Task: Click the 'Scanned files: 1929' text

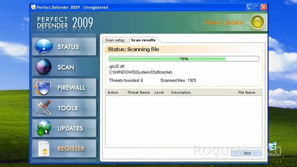Action: click(178, 80)
